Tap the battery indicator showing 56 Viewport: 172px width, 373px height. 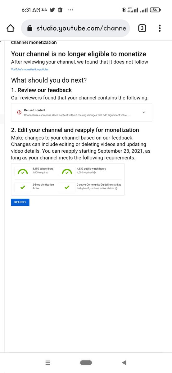click(x=155, y=10)
